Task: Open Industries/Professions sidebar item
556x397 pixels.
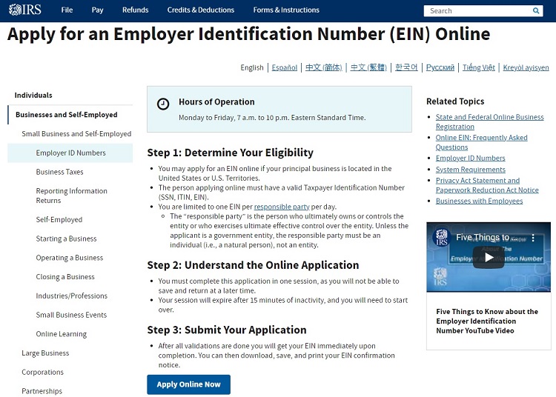Action: point(71,296)
